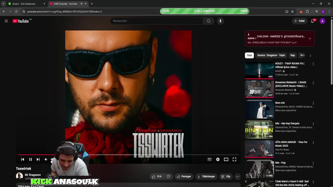Reload the page in Chrome
333x187 pixels.
pyautogui.click(x=16, y=11)
